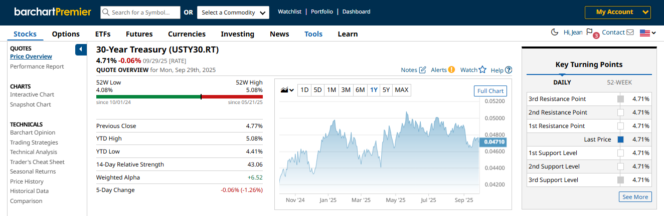Select the Investing menu tab

(x=238, y=34)
